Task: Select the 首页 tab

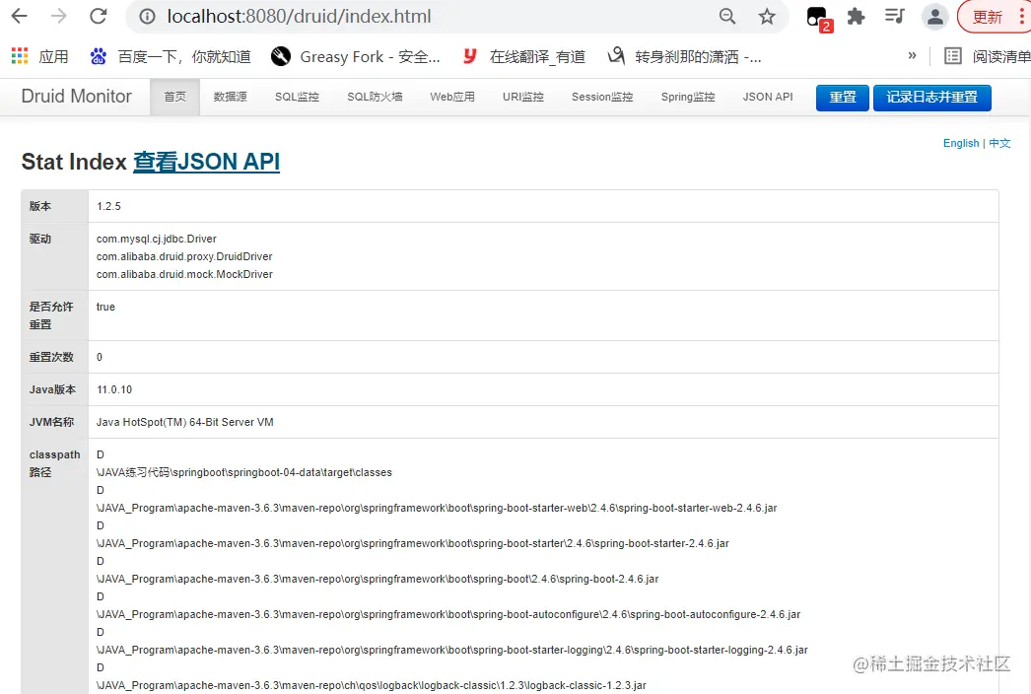Action: tap(174, 97)
